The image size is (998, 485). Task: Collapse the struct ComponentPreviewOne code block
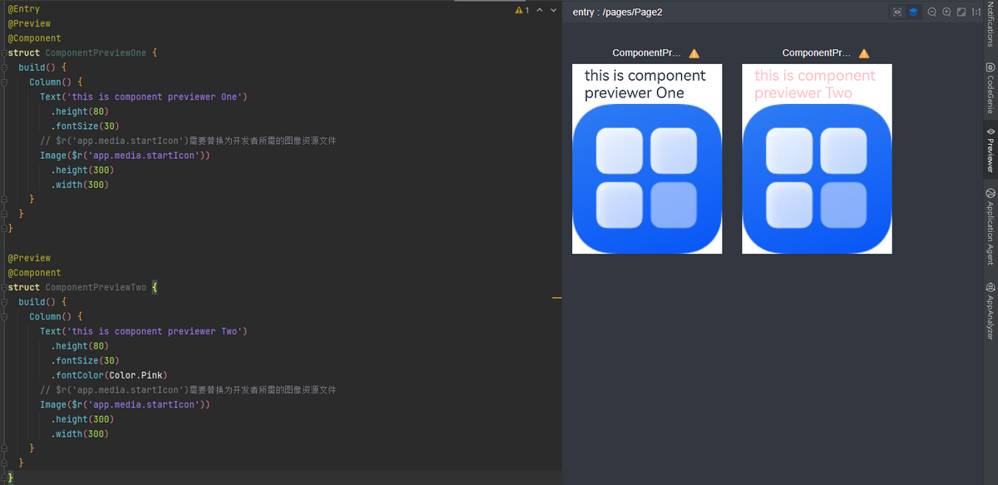3,53
